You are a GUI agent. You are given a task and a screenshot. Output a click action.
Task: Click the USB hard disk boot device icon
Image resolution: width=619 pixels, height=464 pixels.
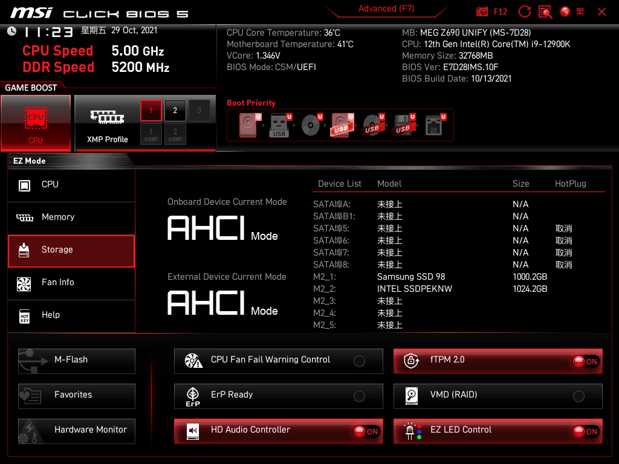point(342,125)
